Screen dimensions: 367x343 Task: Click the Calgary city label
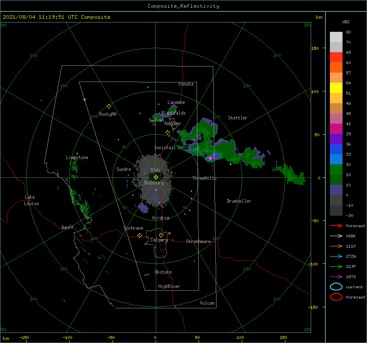click(x=159, y=240)
